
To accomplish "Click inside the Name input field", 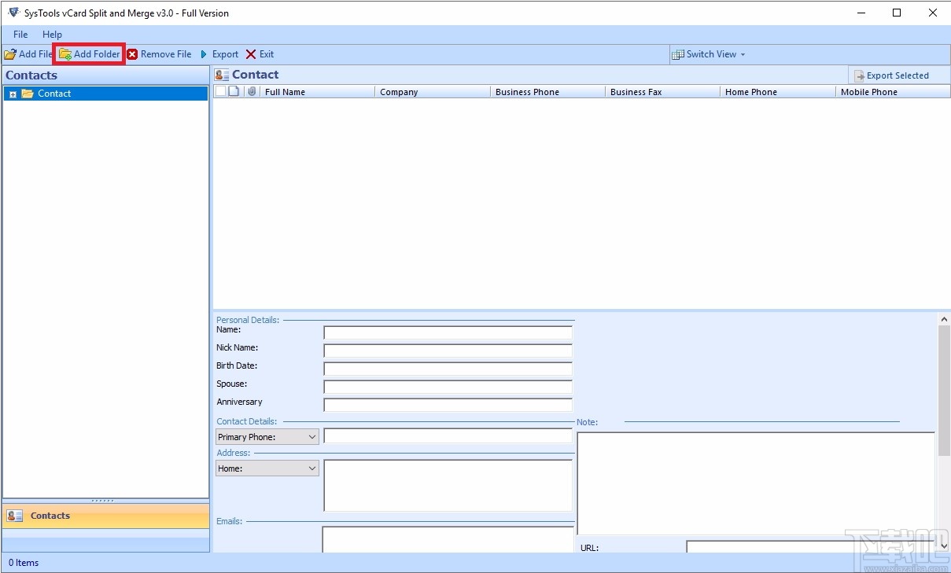I will pyautogui.click(x=447, y=332).
